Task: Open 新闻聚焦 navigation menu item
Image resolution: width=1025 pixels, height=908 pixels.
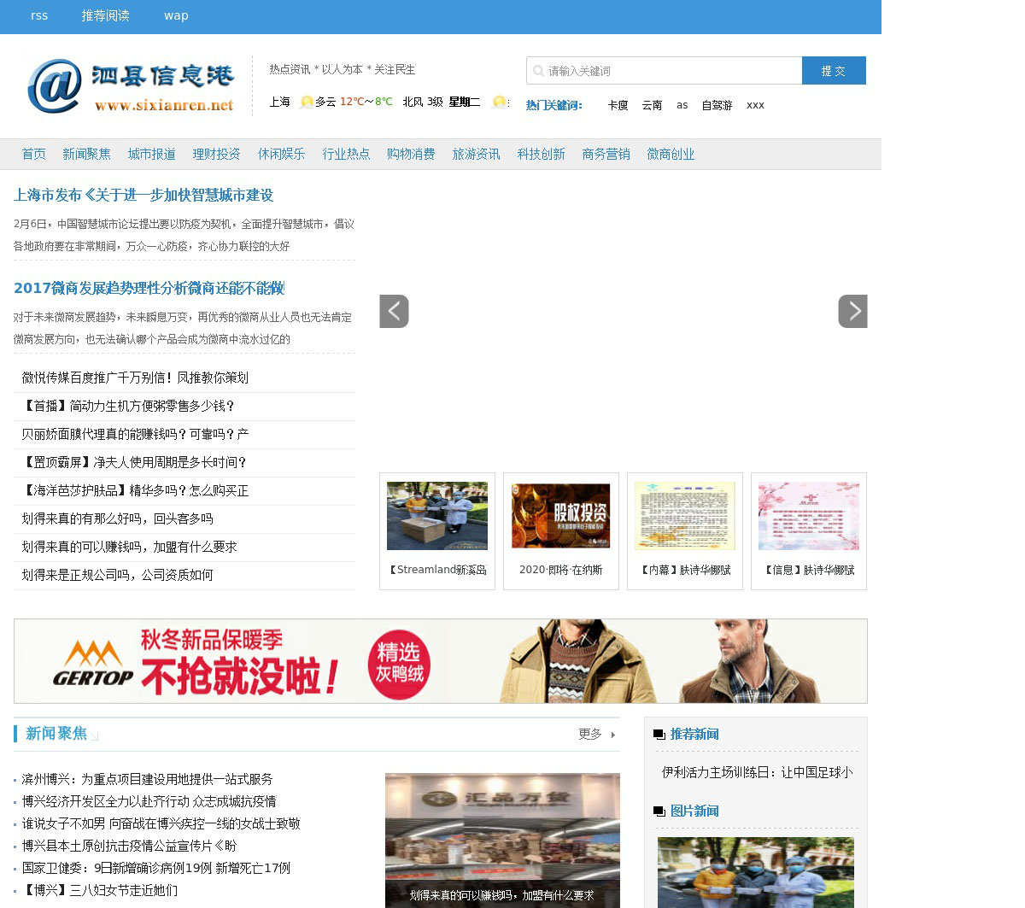Action: click(x=86, y=154)
